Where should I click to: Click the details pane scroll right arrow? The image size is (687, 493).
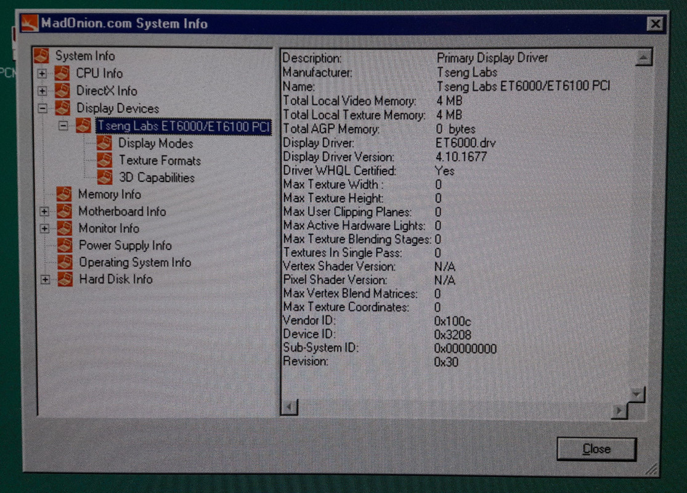619,410
